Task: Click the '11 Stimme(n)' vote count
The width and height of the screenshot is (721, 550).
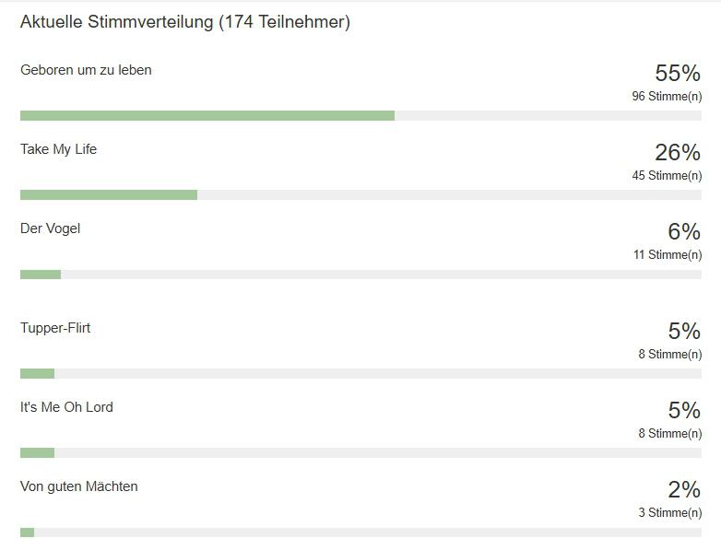Action: 668,255
